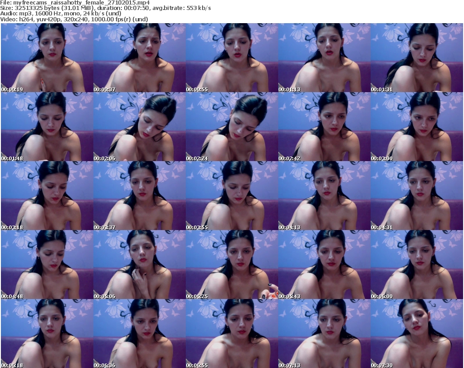Select the thumbnail stamped 00:03:55
This screenshot has width=464, height=368.
coord(232,196)
